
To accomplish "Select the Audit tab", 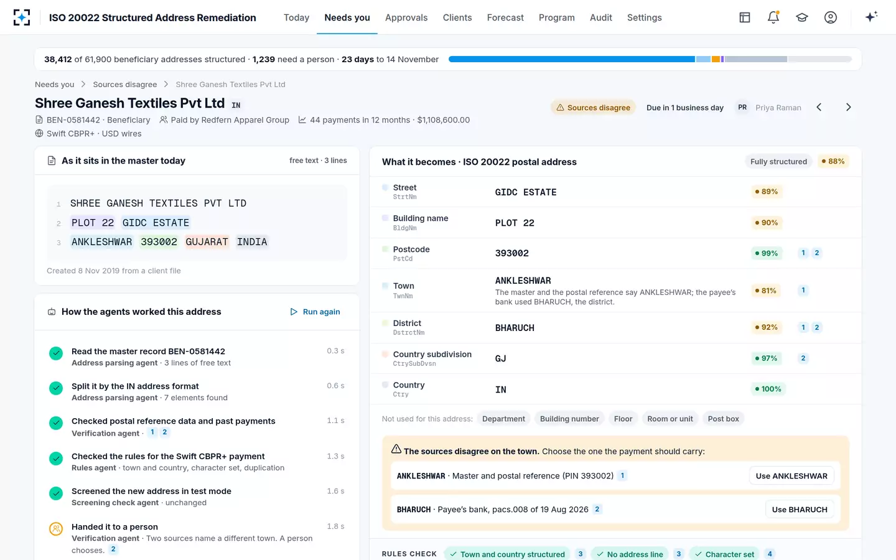I will (601, 17).
